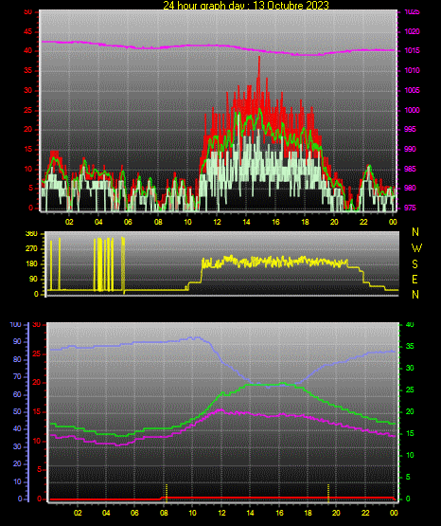The image size is (441, 526).
Task: Click the N compass label at top
Action: (x=415, y=232)
